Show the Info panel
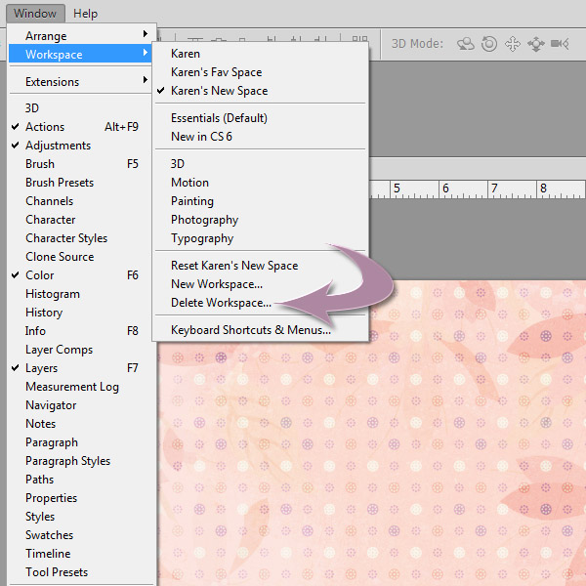Viewport: 586px width, 586px height. click(79, 331)
